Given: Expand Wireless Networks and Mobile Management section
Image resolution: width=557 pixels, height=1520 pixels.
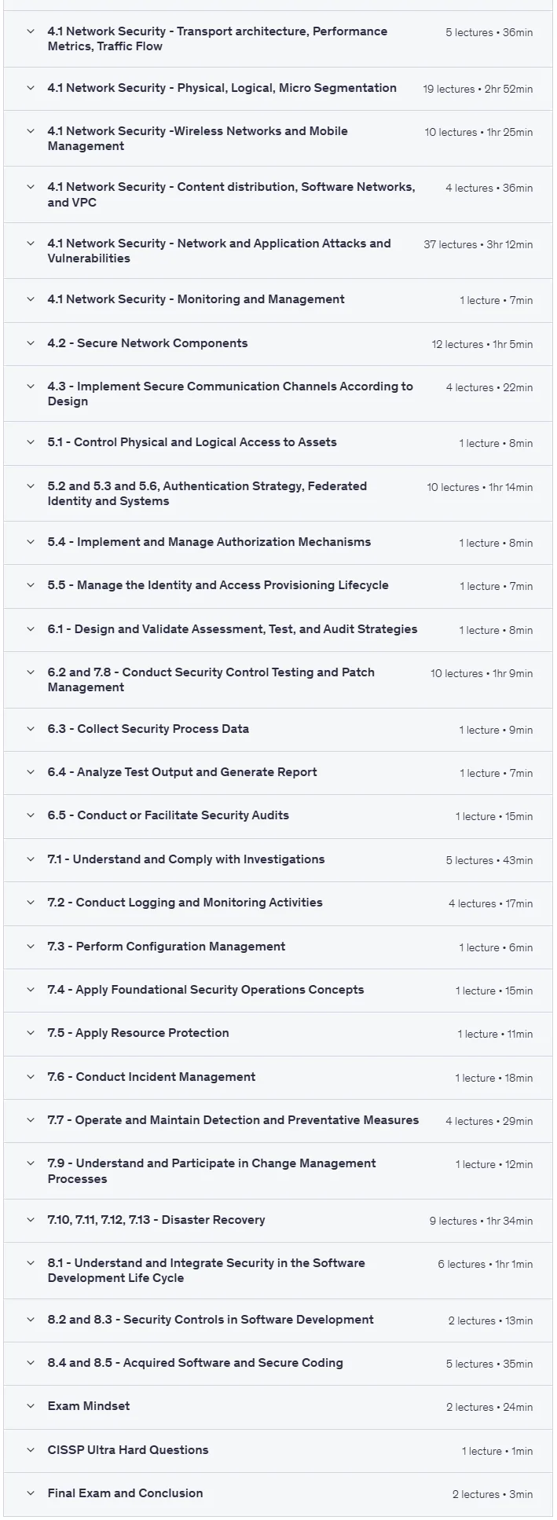Looking at the screenshot, I should pyautogui.click(x=278, y=138).
